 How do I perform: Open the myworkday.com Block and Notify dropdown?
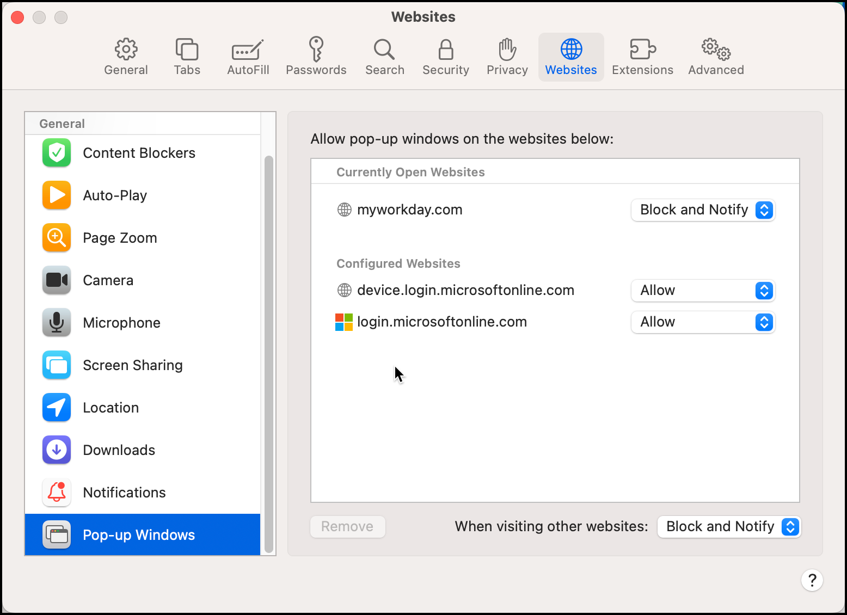click(x=703, y=210)
